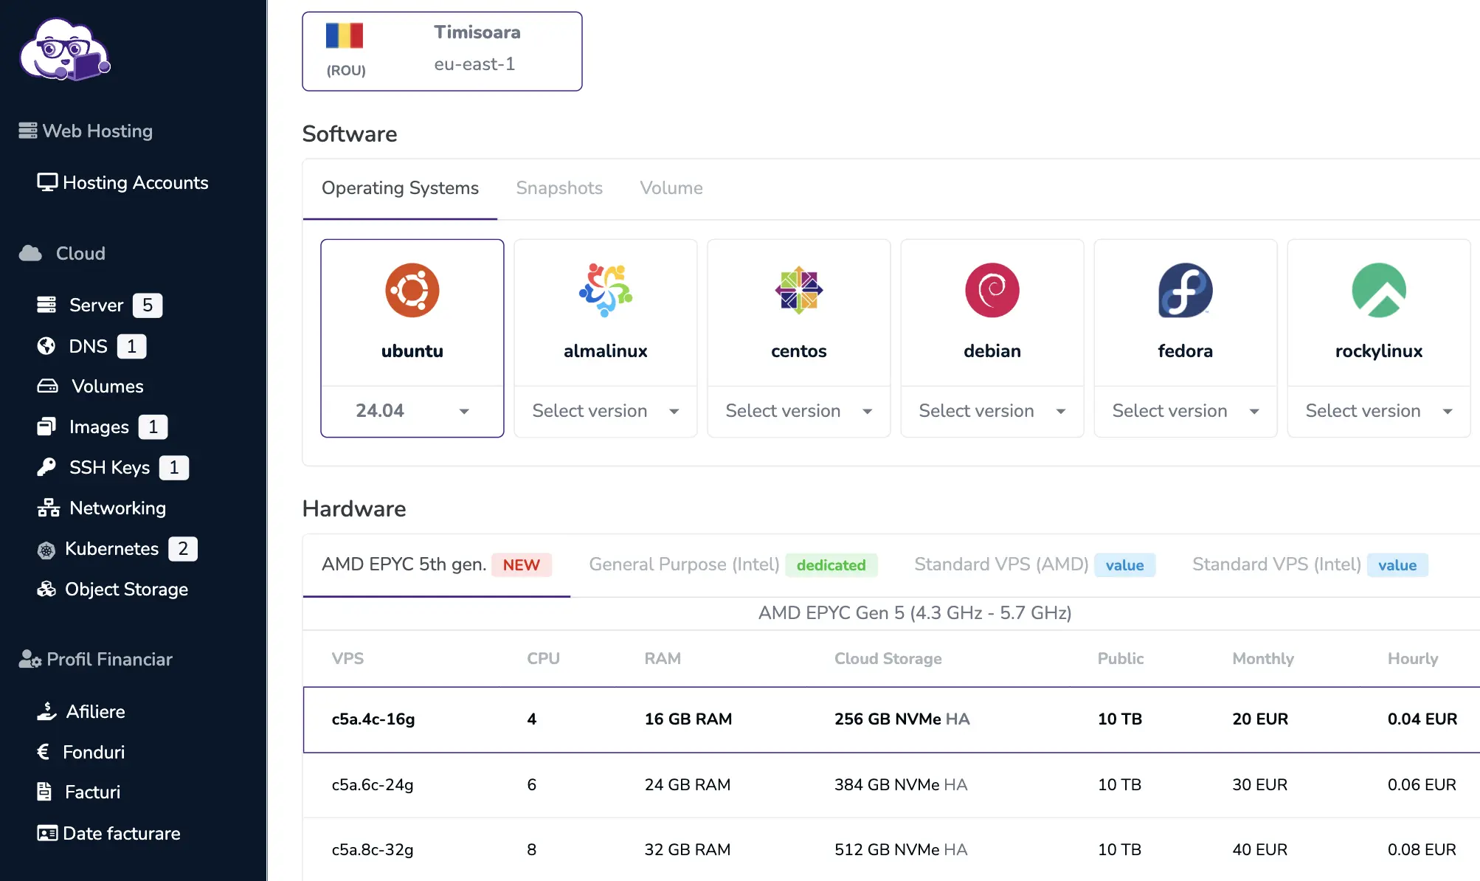Select the almalinux logo
This screenshot has width=1480, height=881.
(606, 290)
